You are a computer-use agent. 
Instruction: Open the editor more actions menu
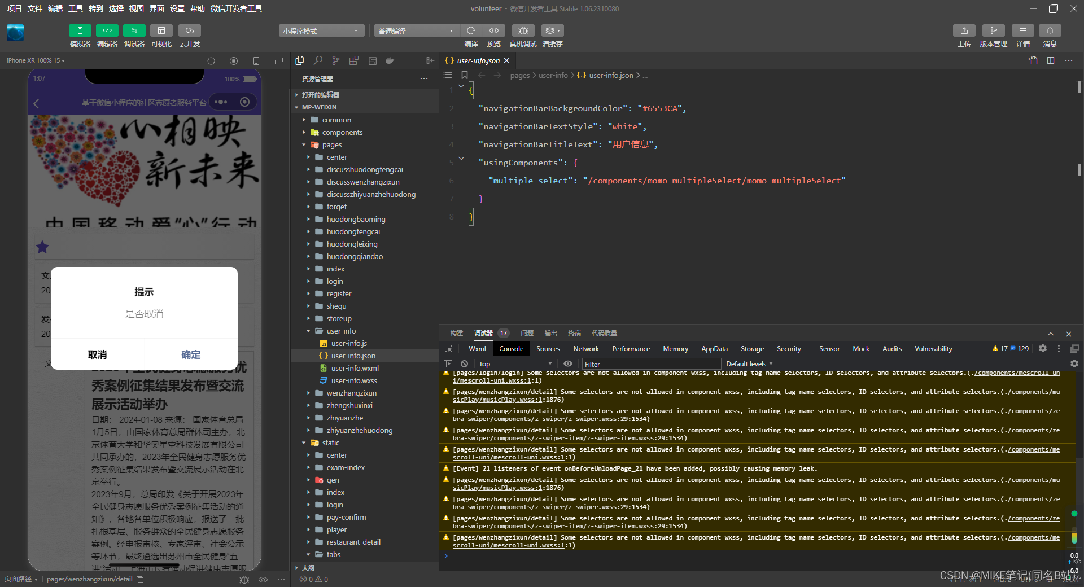1069,60
